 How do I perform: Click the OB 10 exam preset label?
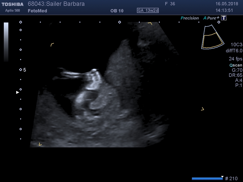117,11
